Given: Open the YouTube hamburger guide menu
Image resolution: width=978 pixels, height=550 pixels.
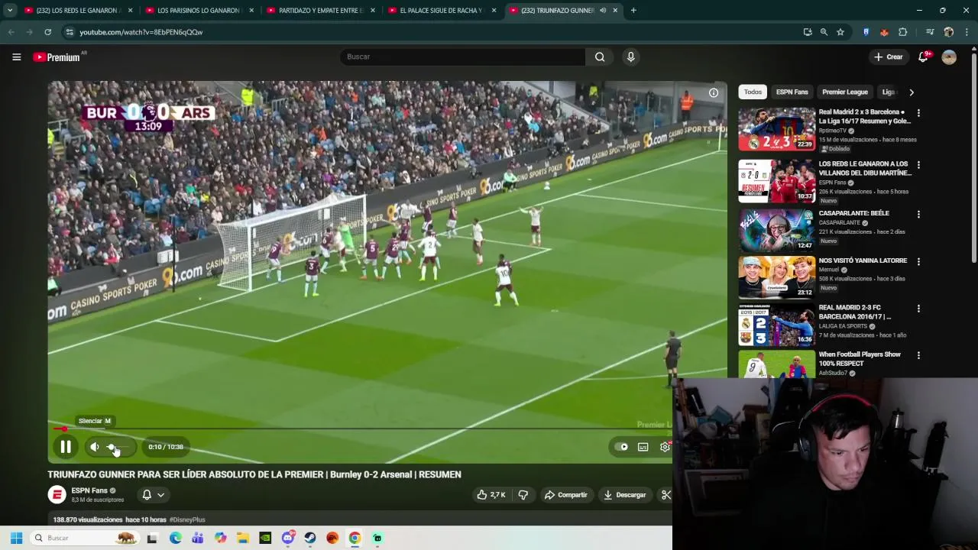Looking at the screenshot, I should pyautogui.click(x=16, y=57).
